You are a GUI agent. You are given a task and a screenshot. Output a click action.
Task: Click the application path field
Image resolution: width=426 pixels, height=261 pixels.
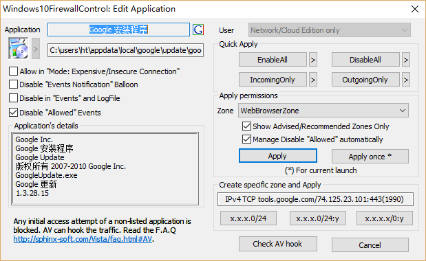125,50
